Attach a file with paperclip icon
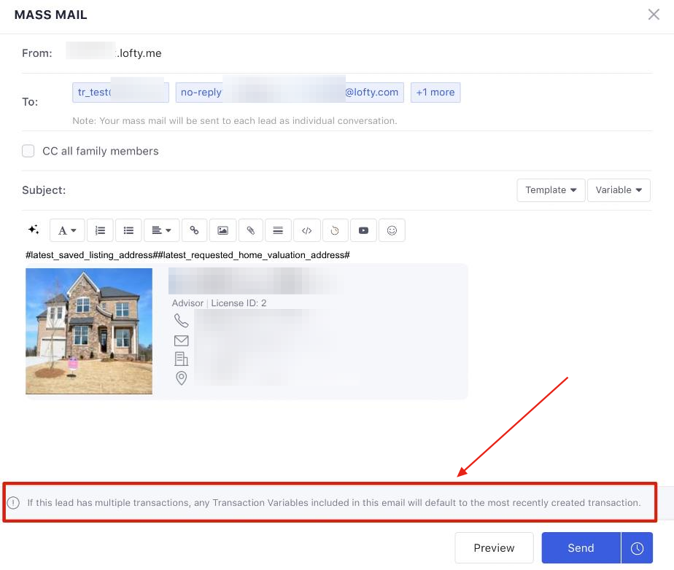674x570 pixels. (x=250, y=230)
